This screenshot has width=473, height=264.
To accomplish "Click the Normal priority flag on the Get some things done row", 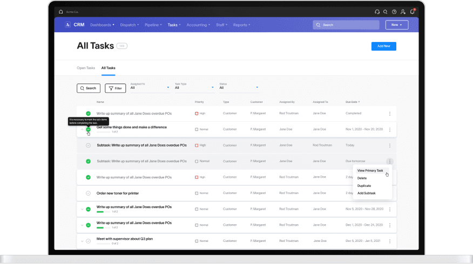I will coord(197,129).
